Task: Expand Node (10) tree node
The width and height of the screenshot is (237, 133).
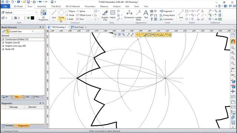Action: 3,49
